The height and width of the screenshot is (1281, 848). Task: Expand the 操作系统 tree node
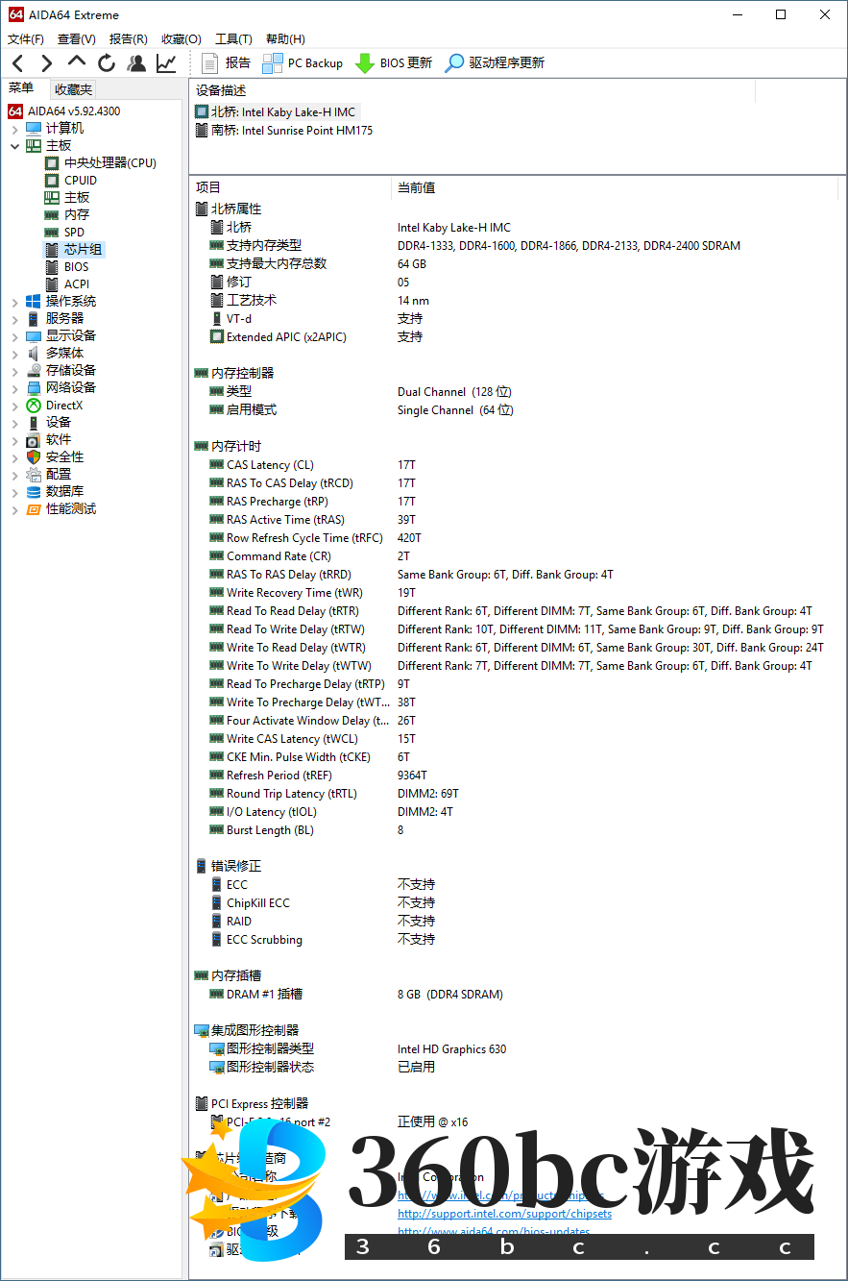click(x=14, y=302)
